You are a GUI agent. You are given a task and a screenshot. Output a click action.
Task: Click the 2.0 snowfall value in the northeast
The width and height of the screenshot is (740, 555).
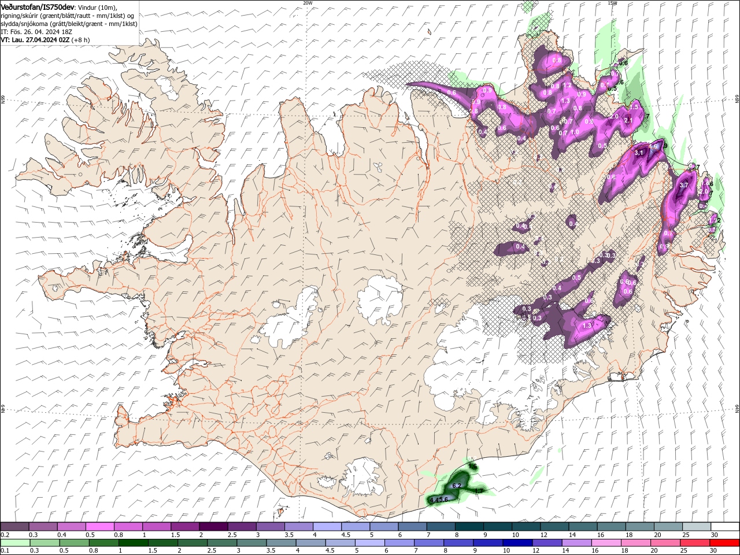tap(614, 116)
